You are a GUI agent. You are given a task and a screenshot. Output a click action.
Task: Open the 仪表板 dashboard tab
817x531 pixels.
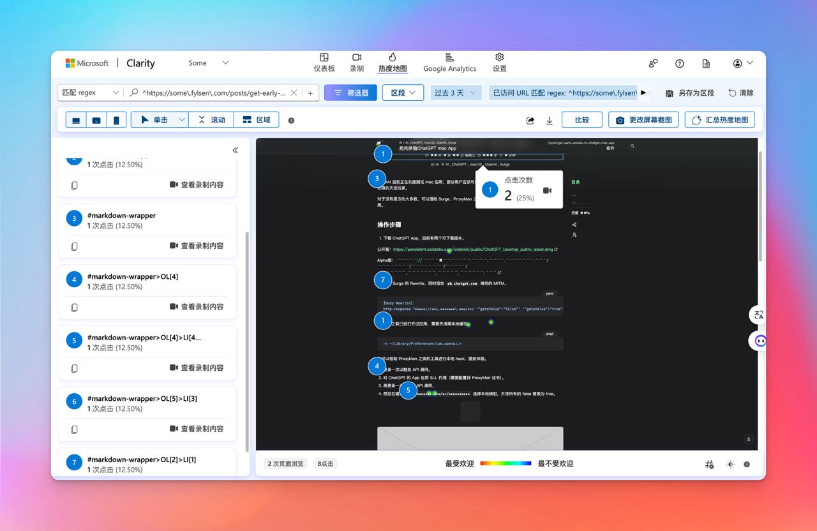click(x=324, y=63)
